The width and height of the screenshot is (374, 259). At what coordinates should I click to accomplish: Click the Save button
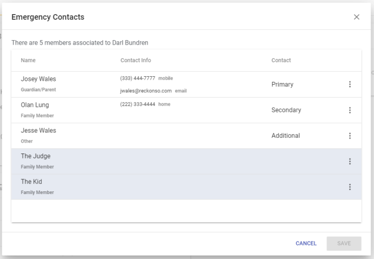pos(344,243)
